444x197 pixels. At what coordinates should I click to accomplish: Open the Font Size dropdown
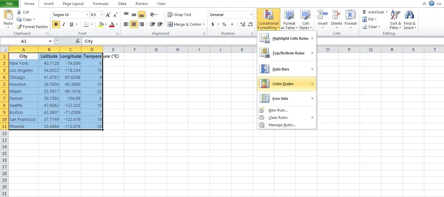[102, 15]
